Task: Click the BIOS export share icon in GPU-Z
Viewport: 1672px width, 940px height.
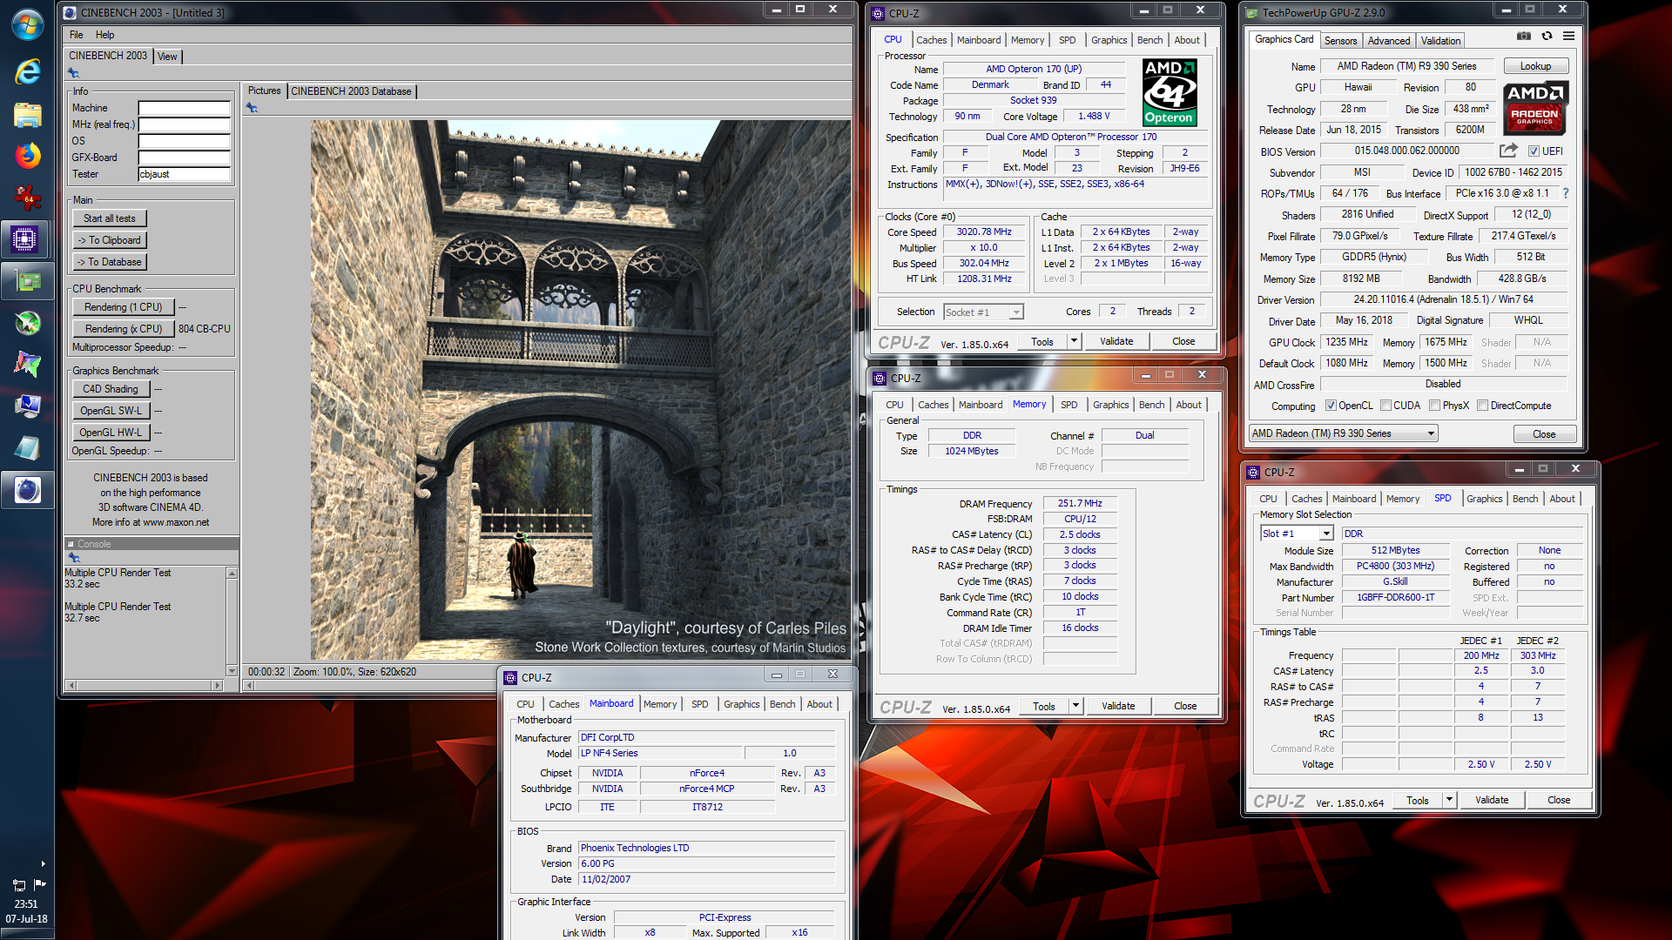Action: pos(1509,151)
